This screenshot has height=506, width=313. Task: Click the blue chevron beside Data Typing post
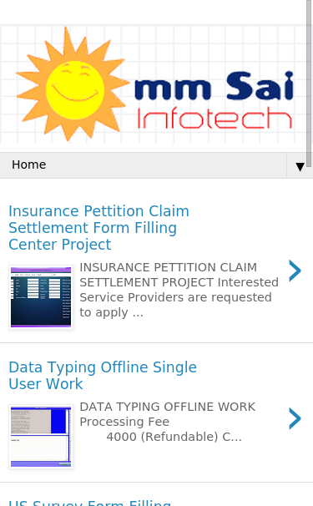tap(295, 418)
